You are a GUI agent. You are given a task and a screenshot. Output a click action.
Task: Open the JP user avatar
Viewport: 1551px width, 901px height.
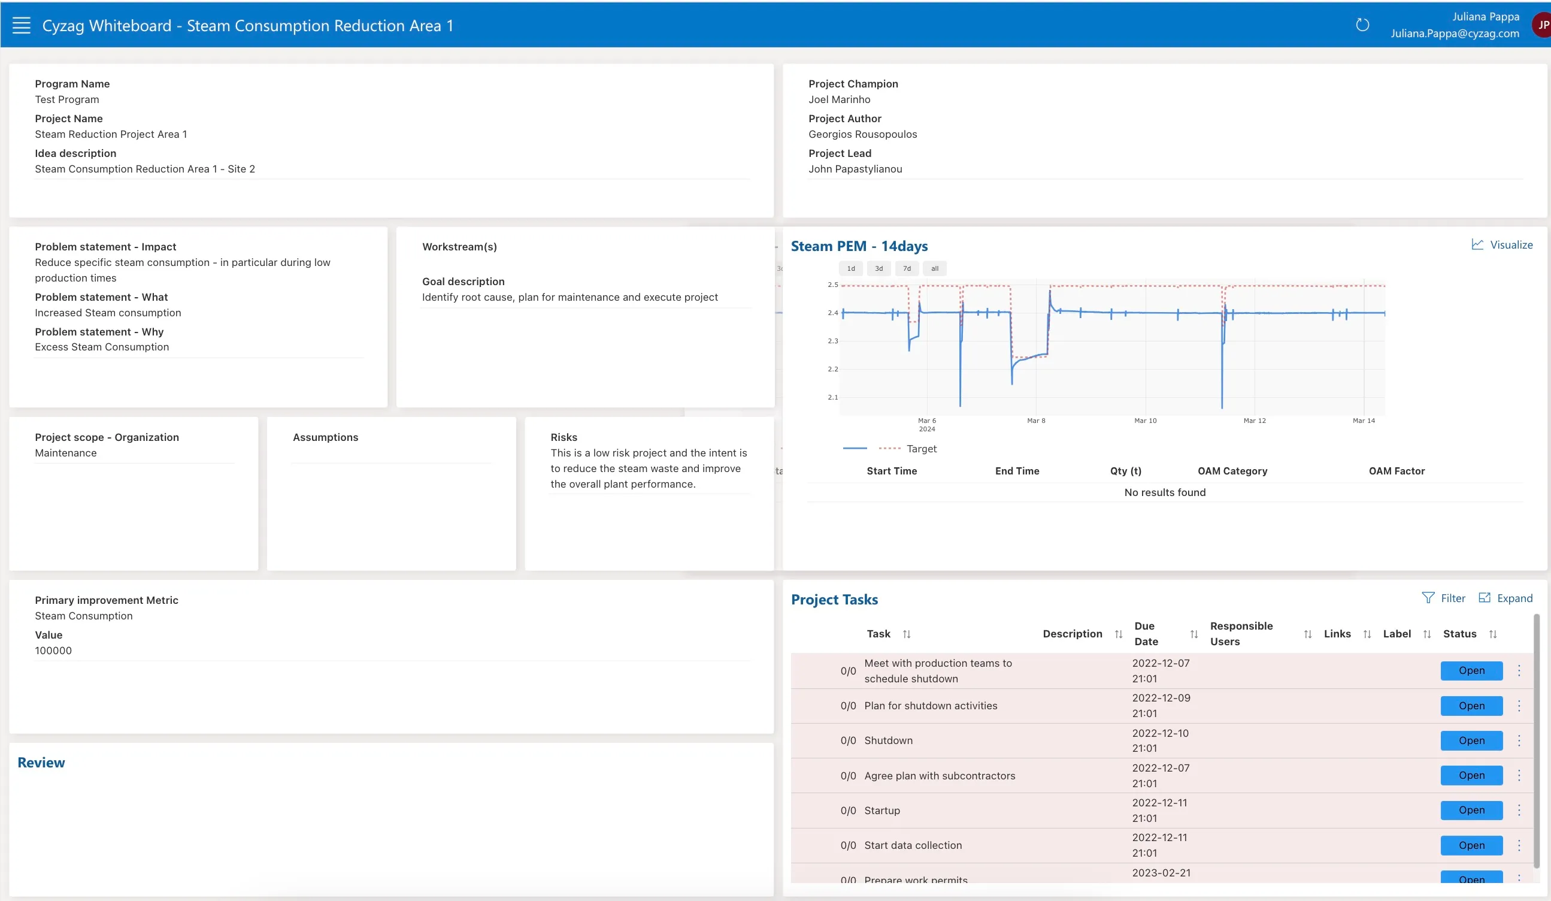coord(1543,25)
